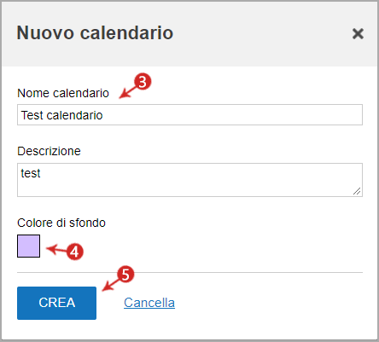Click the red number 5 badge
This screenshot has height=342, width=379.
coord(125,275)
